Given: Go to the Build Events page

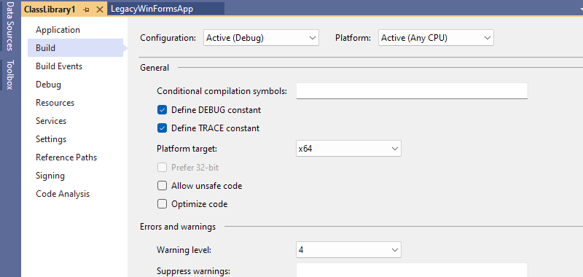Looking at the screenshot, I should click(x=59, y=66).
